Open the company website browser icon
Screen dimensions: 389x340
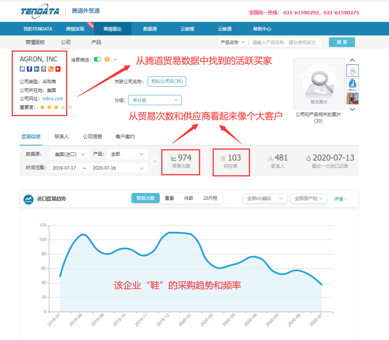coord(22,69)
